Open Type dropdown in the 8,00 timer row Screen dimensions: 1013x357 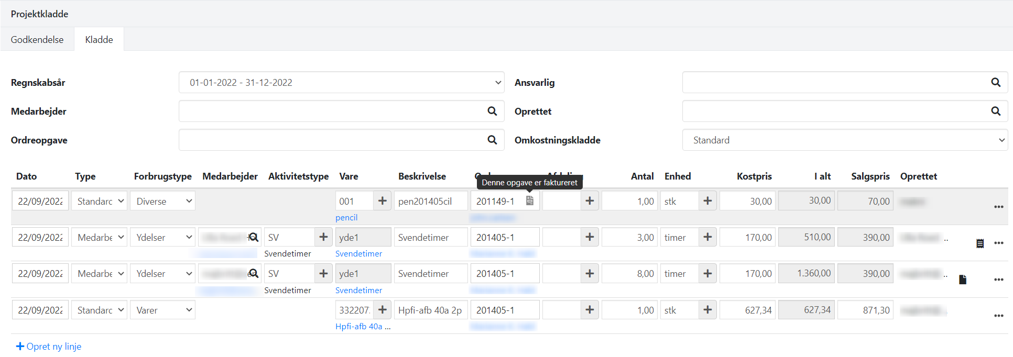(x=99, y=273)
